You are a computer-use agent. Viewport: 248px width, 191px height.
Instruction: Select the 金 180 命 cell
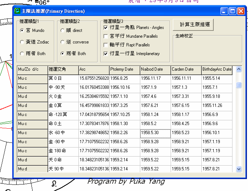pos(63,151)
